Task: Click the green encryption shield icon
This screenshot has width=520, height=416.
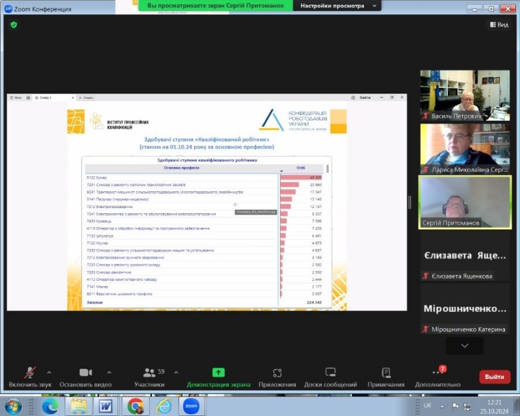Action: 13,25
